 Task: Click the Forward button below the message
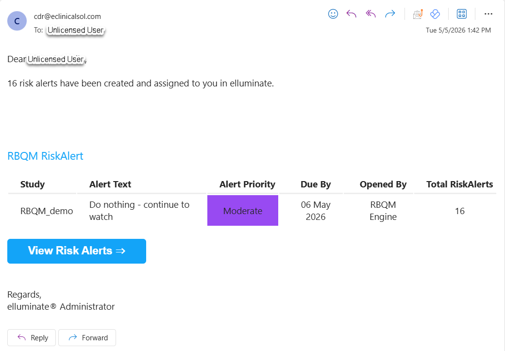[87, 337]
